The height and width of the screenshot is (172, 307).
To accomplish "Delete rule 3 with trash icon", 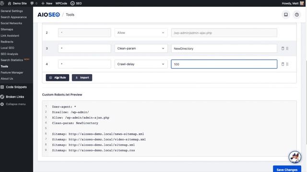I will pos(283,48).
